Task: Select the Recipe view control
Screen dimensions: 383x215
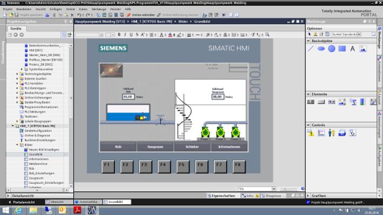Action: coord(342,133)
